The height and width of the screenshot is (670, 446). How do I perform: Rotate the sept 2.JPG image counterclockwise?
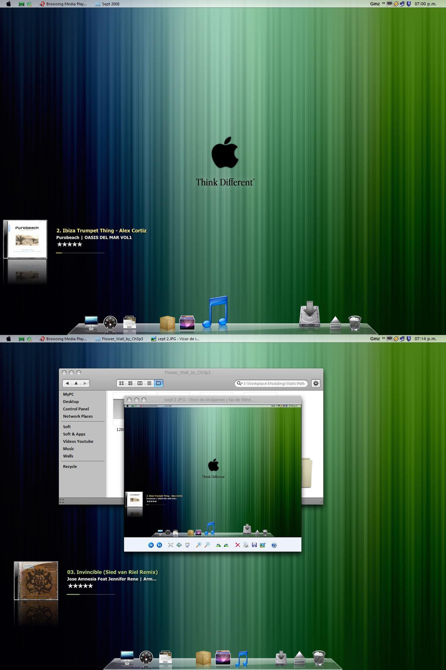226,545
